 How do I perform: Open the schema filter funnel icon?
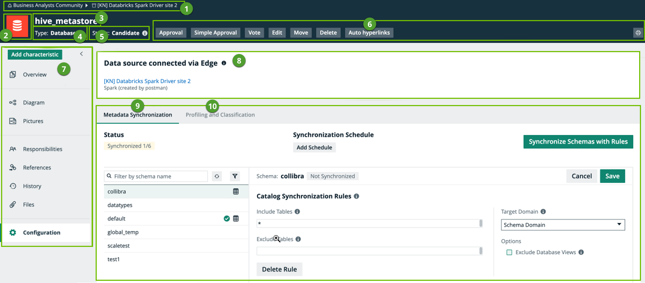point(235,177)
